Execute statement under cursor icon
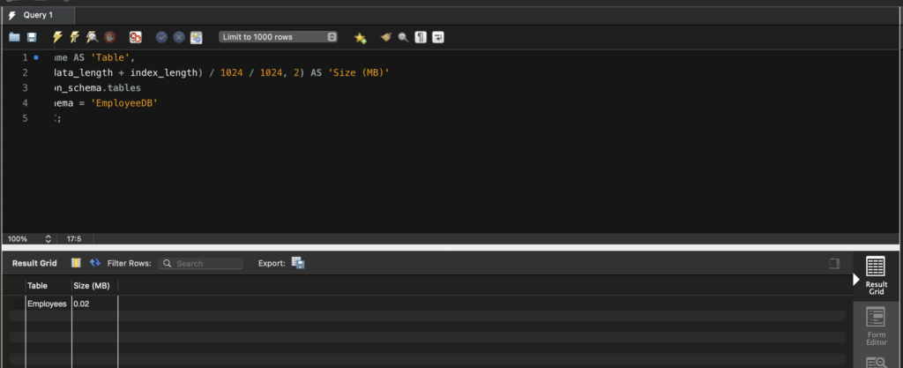Viewport: 903px width, 368px height. click(75, 37)
